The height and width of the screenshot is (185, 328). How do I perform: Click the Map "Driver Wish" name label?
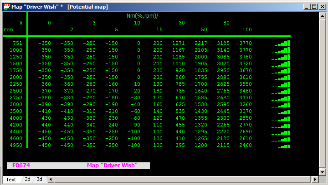[x=112, y=166]
